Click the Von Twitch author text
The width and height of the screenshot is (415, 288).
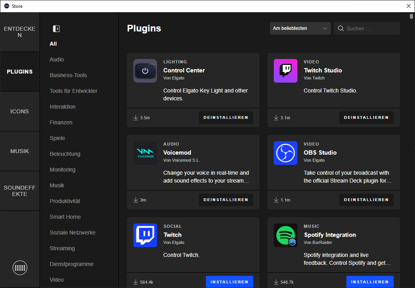click(314, 78)
